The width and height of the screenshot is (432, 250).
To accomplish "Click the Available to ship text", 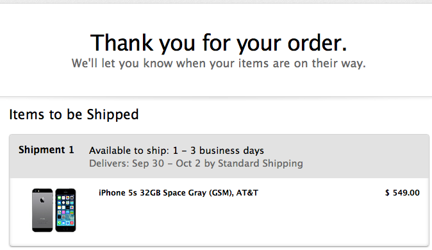I will (129, 151).
